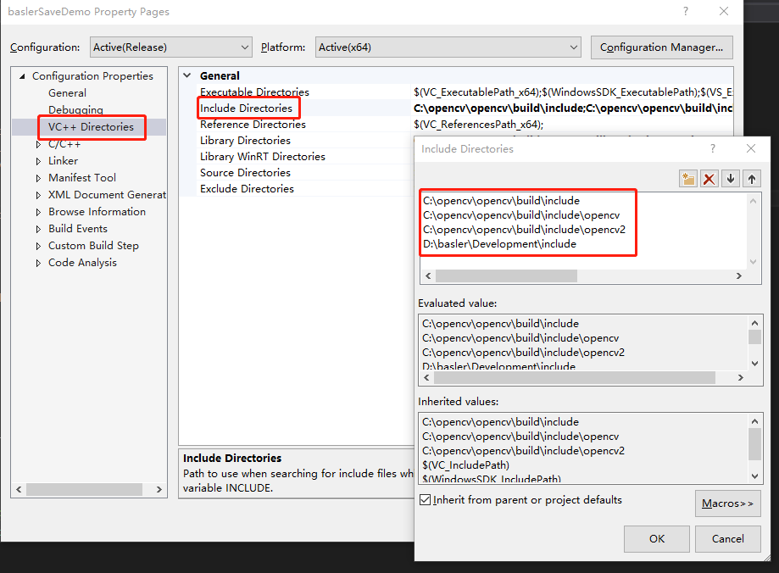Open the Configuration Manager
This screenshot has height=573, width=779.
(x=661, y=47)
